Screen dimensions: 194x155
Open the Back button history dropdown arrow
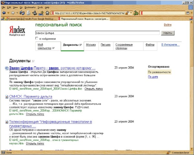coord(8,13)
